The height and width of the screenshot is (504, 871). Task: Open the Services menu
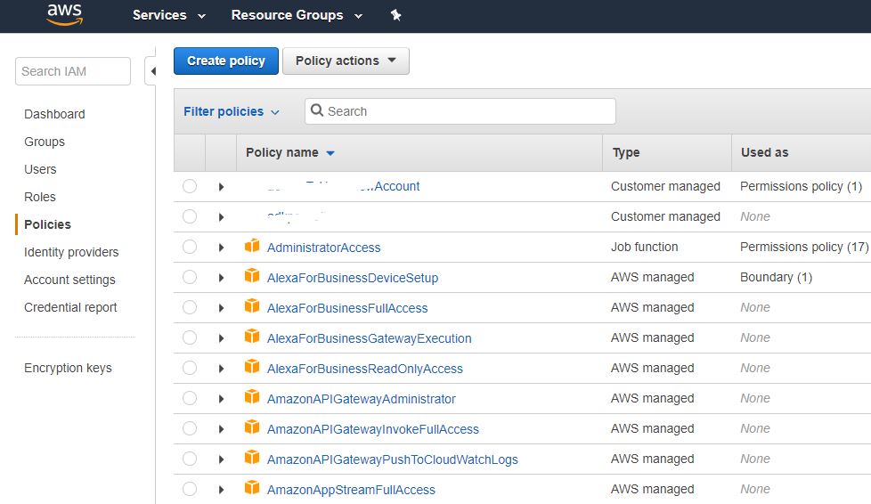(169, 15)
